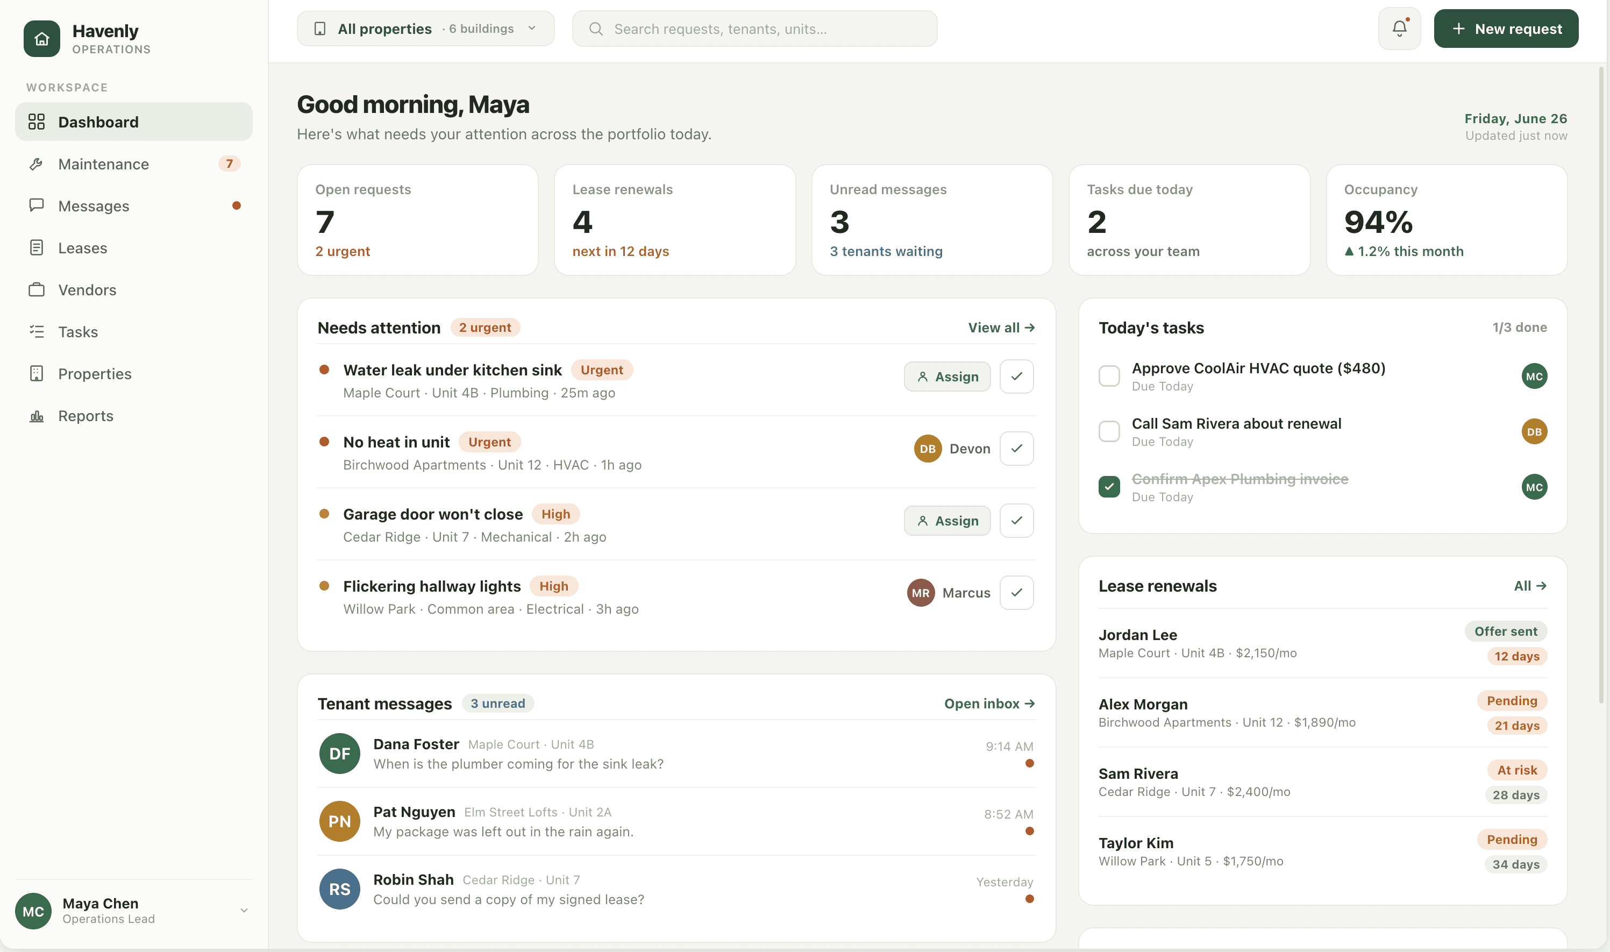Image resolution: width=1610 pixels, height=952 pixels.
Task: Click the Maintenance wrench icon
Action: [37, 164]
